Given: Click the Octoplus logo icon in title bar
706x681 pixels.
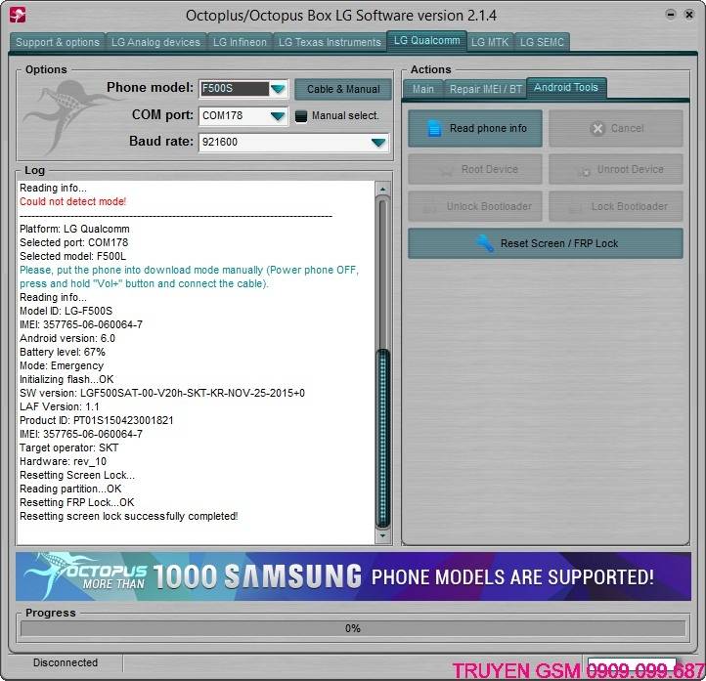Looking at the screenshot, I should [18, 15].
